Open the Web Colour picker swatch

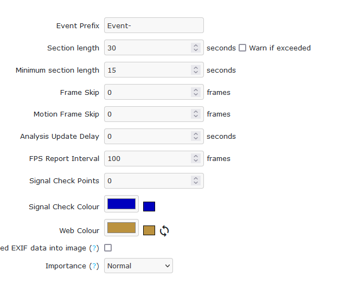(x=121, y=228)
